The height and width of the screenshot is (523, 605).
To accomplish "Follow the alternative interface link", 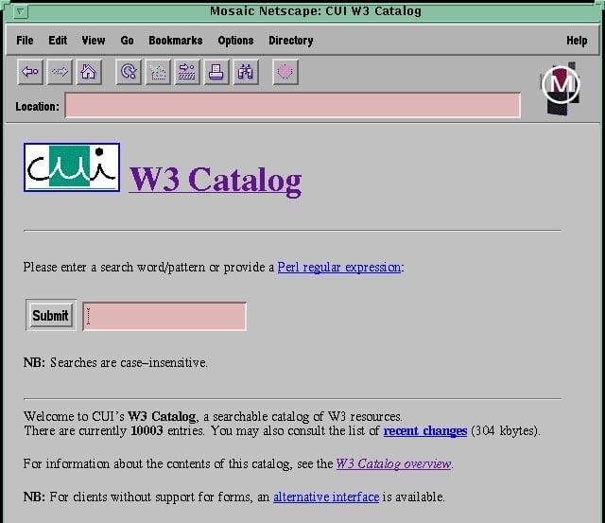I will (x=326, y=497).
